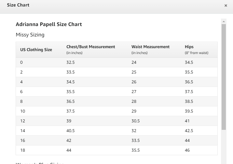The height and width of the screenshot is (164, 233).
Task: Select size 2 in the size column
Action: click(x=21, y=72)
